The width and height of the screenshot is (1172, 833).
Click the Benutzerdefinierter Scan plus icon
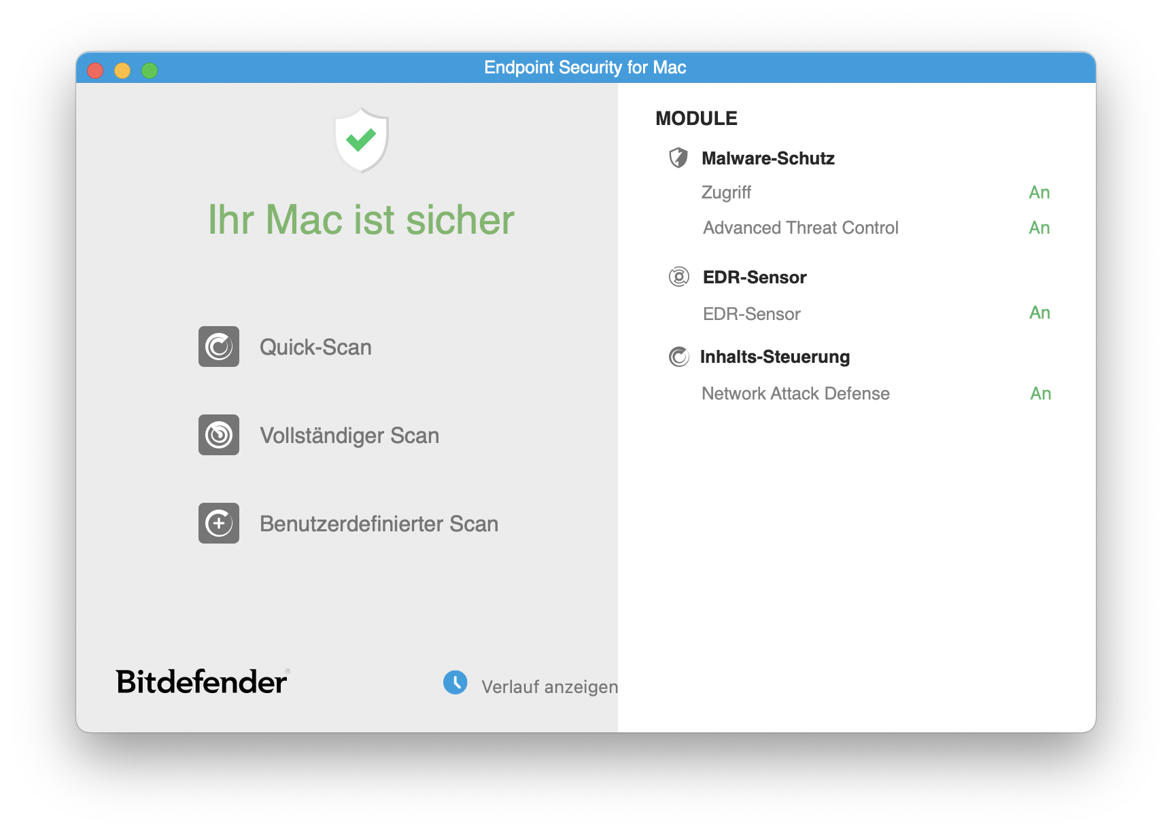point(219,523)
